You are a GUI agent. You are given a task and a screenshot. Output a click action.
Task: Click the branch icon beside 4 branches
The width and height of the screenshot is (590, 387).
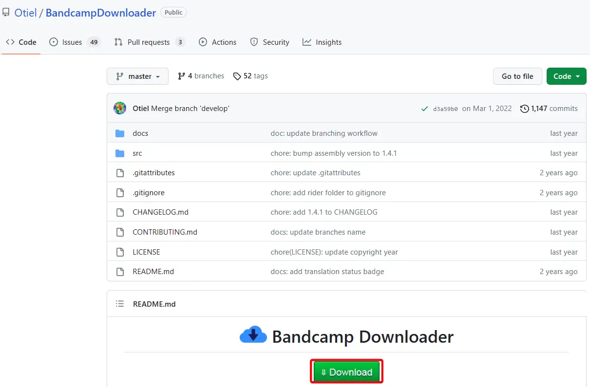182,76
